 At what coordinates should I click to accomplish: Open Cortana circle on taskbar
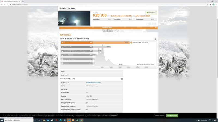coord(35,120)
